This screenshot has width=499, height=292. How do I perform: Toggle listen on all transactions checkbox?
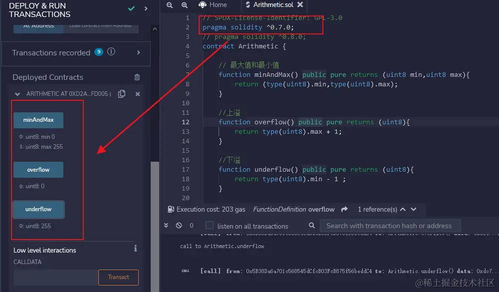point(210,226)
